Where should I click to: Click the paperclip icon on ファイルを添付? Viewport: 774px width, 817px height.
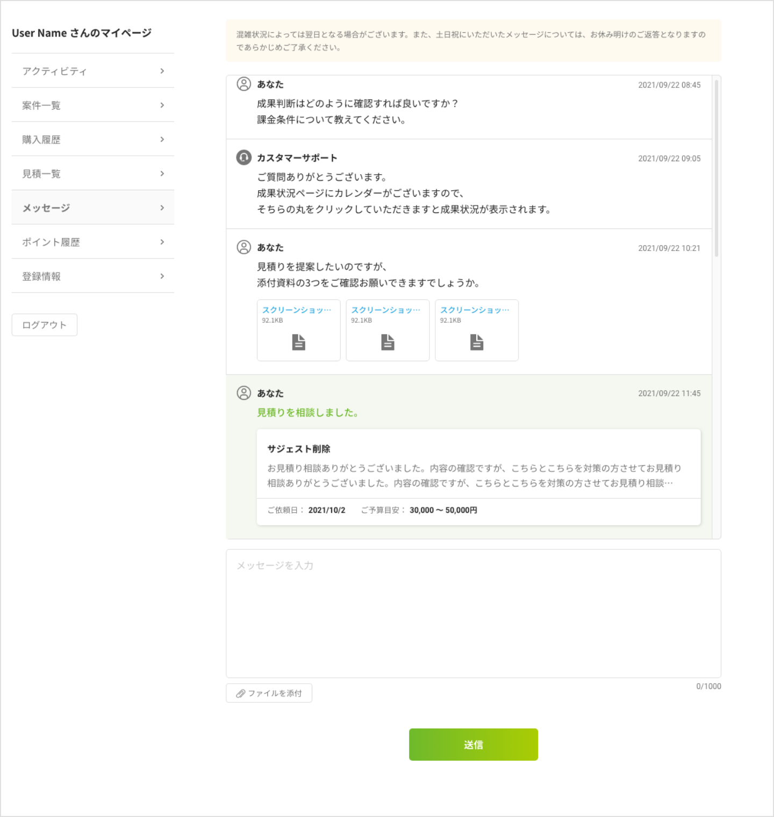pos(240,693)
